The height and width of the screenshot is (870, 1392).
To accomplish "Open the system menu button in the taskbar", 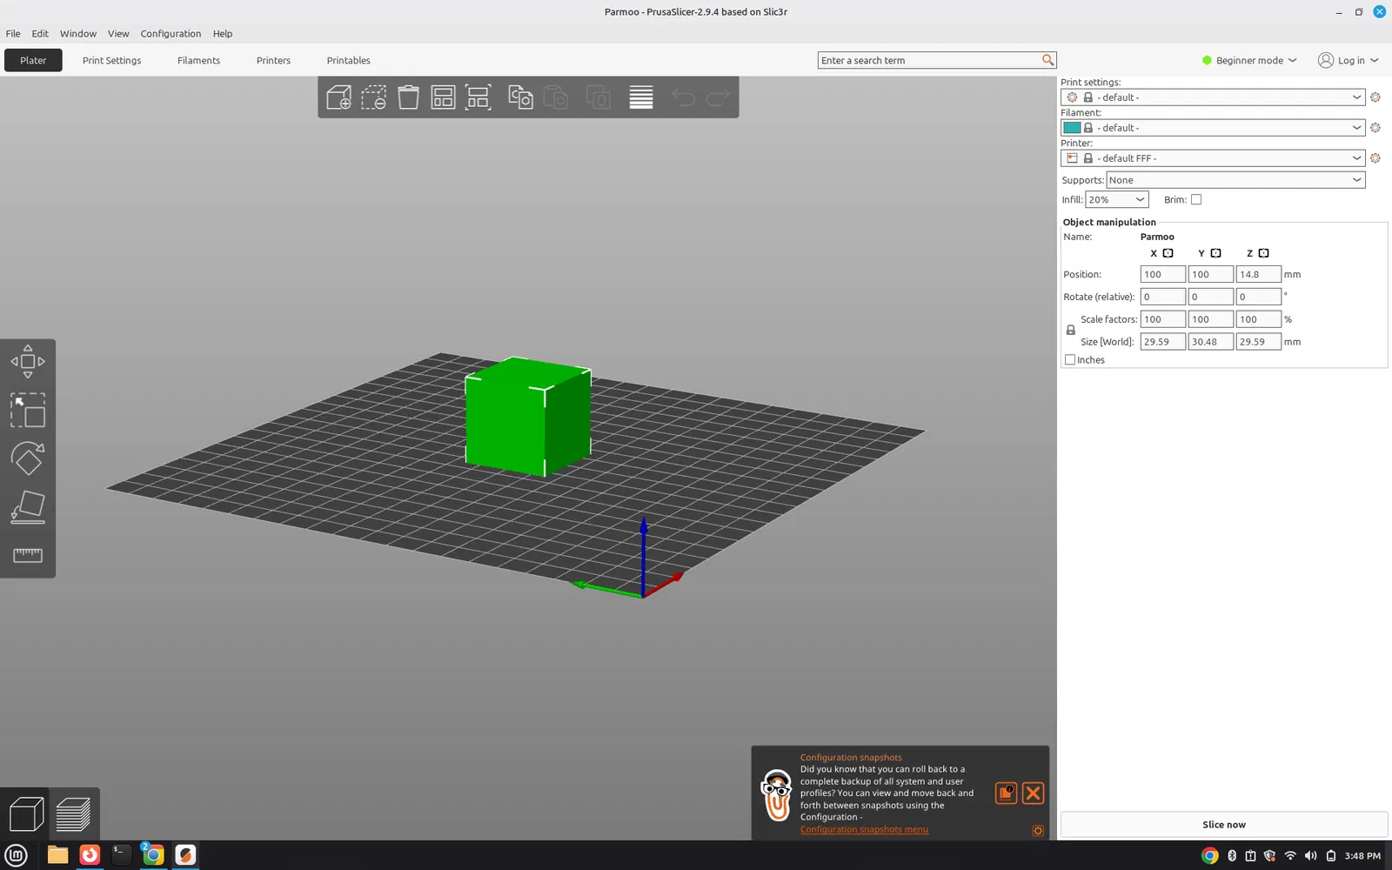I will (17, 855).
